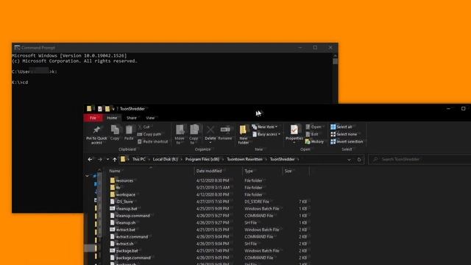
Task: Click the Paste ribbon icon
Action: point(129,130)
